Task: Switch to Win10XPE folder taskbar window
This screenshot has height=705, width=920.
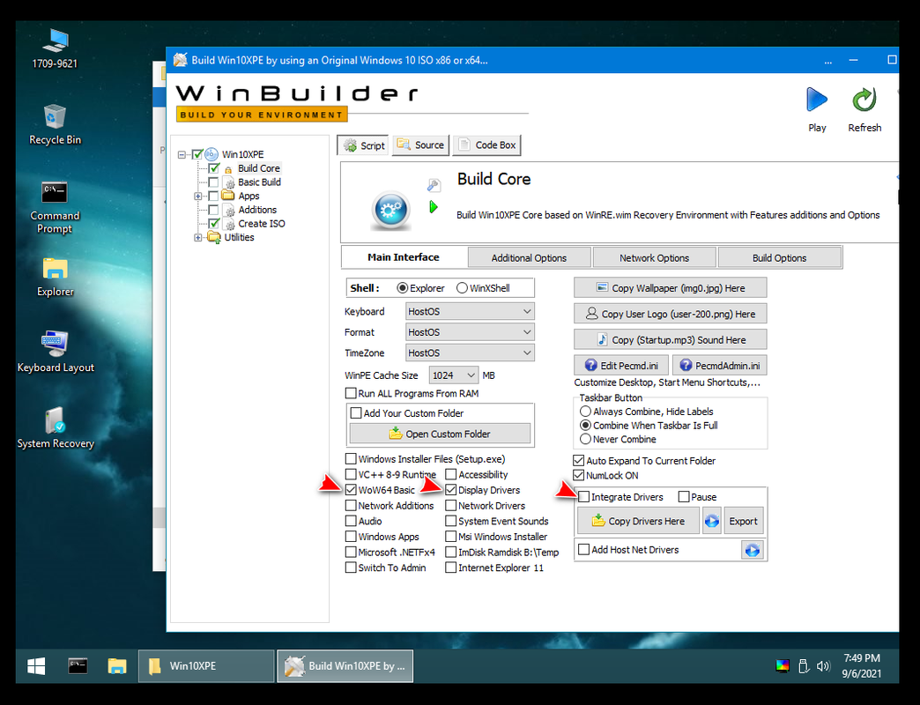Action: 206,665
